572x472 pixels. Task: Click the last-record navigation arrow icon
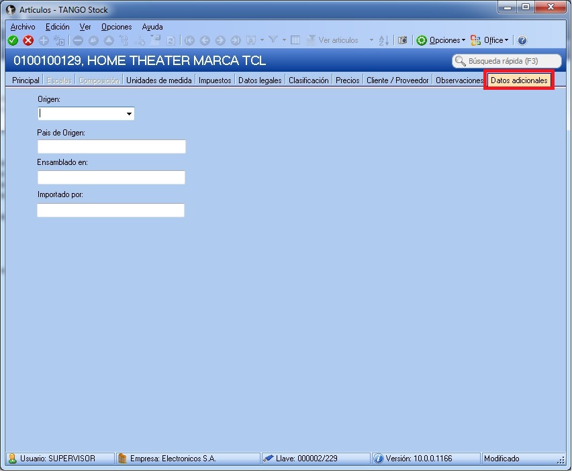tap(236, 40)
